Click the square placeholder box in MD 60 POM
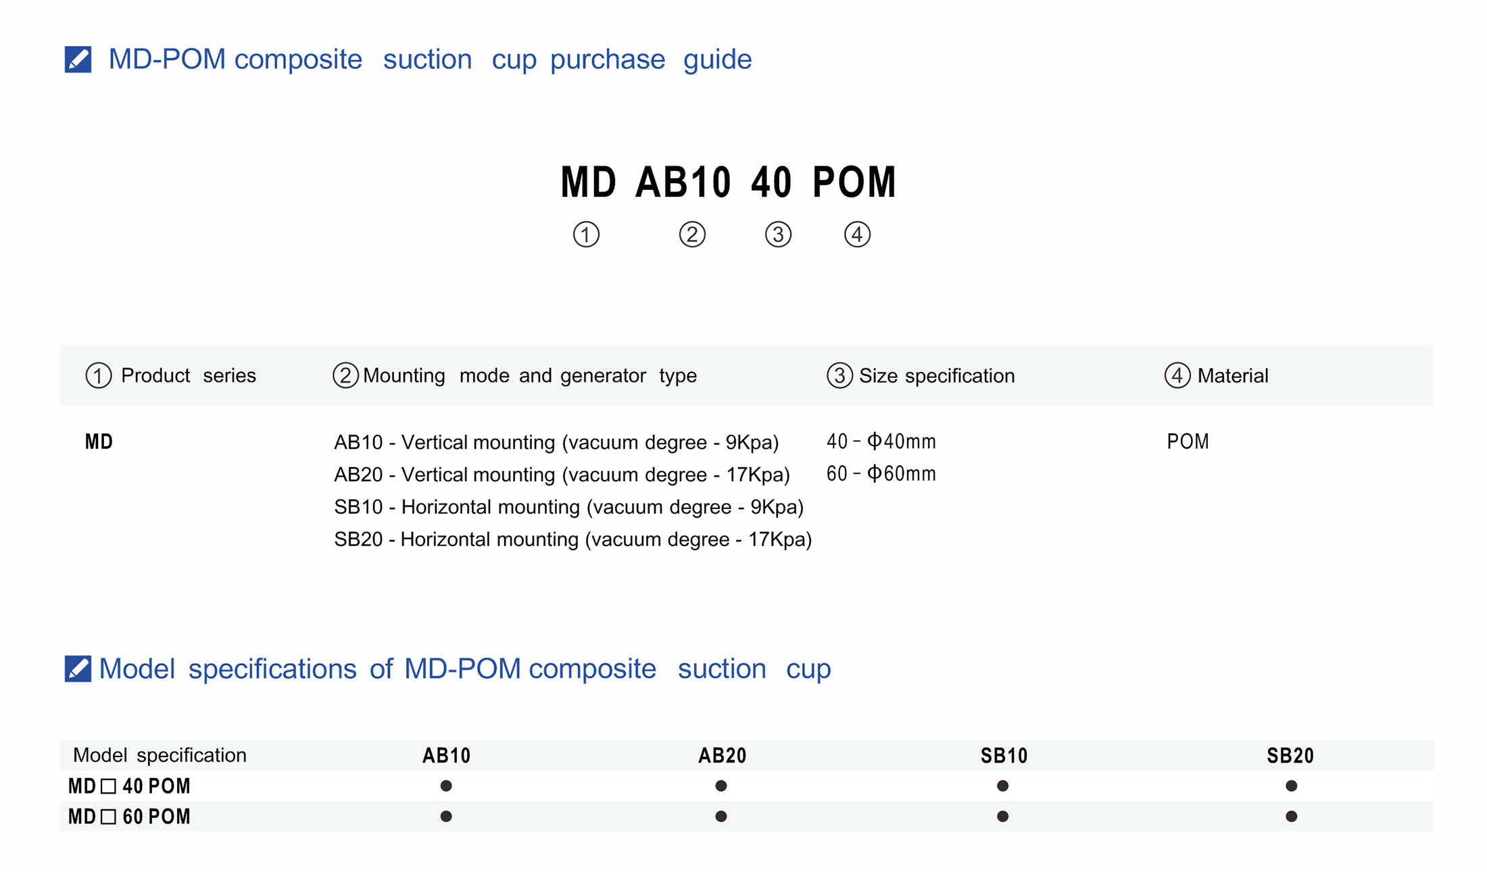This screenshot has width=1487, height=872. [x=108, y=817]
